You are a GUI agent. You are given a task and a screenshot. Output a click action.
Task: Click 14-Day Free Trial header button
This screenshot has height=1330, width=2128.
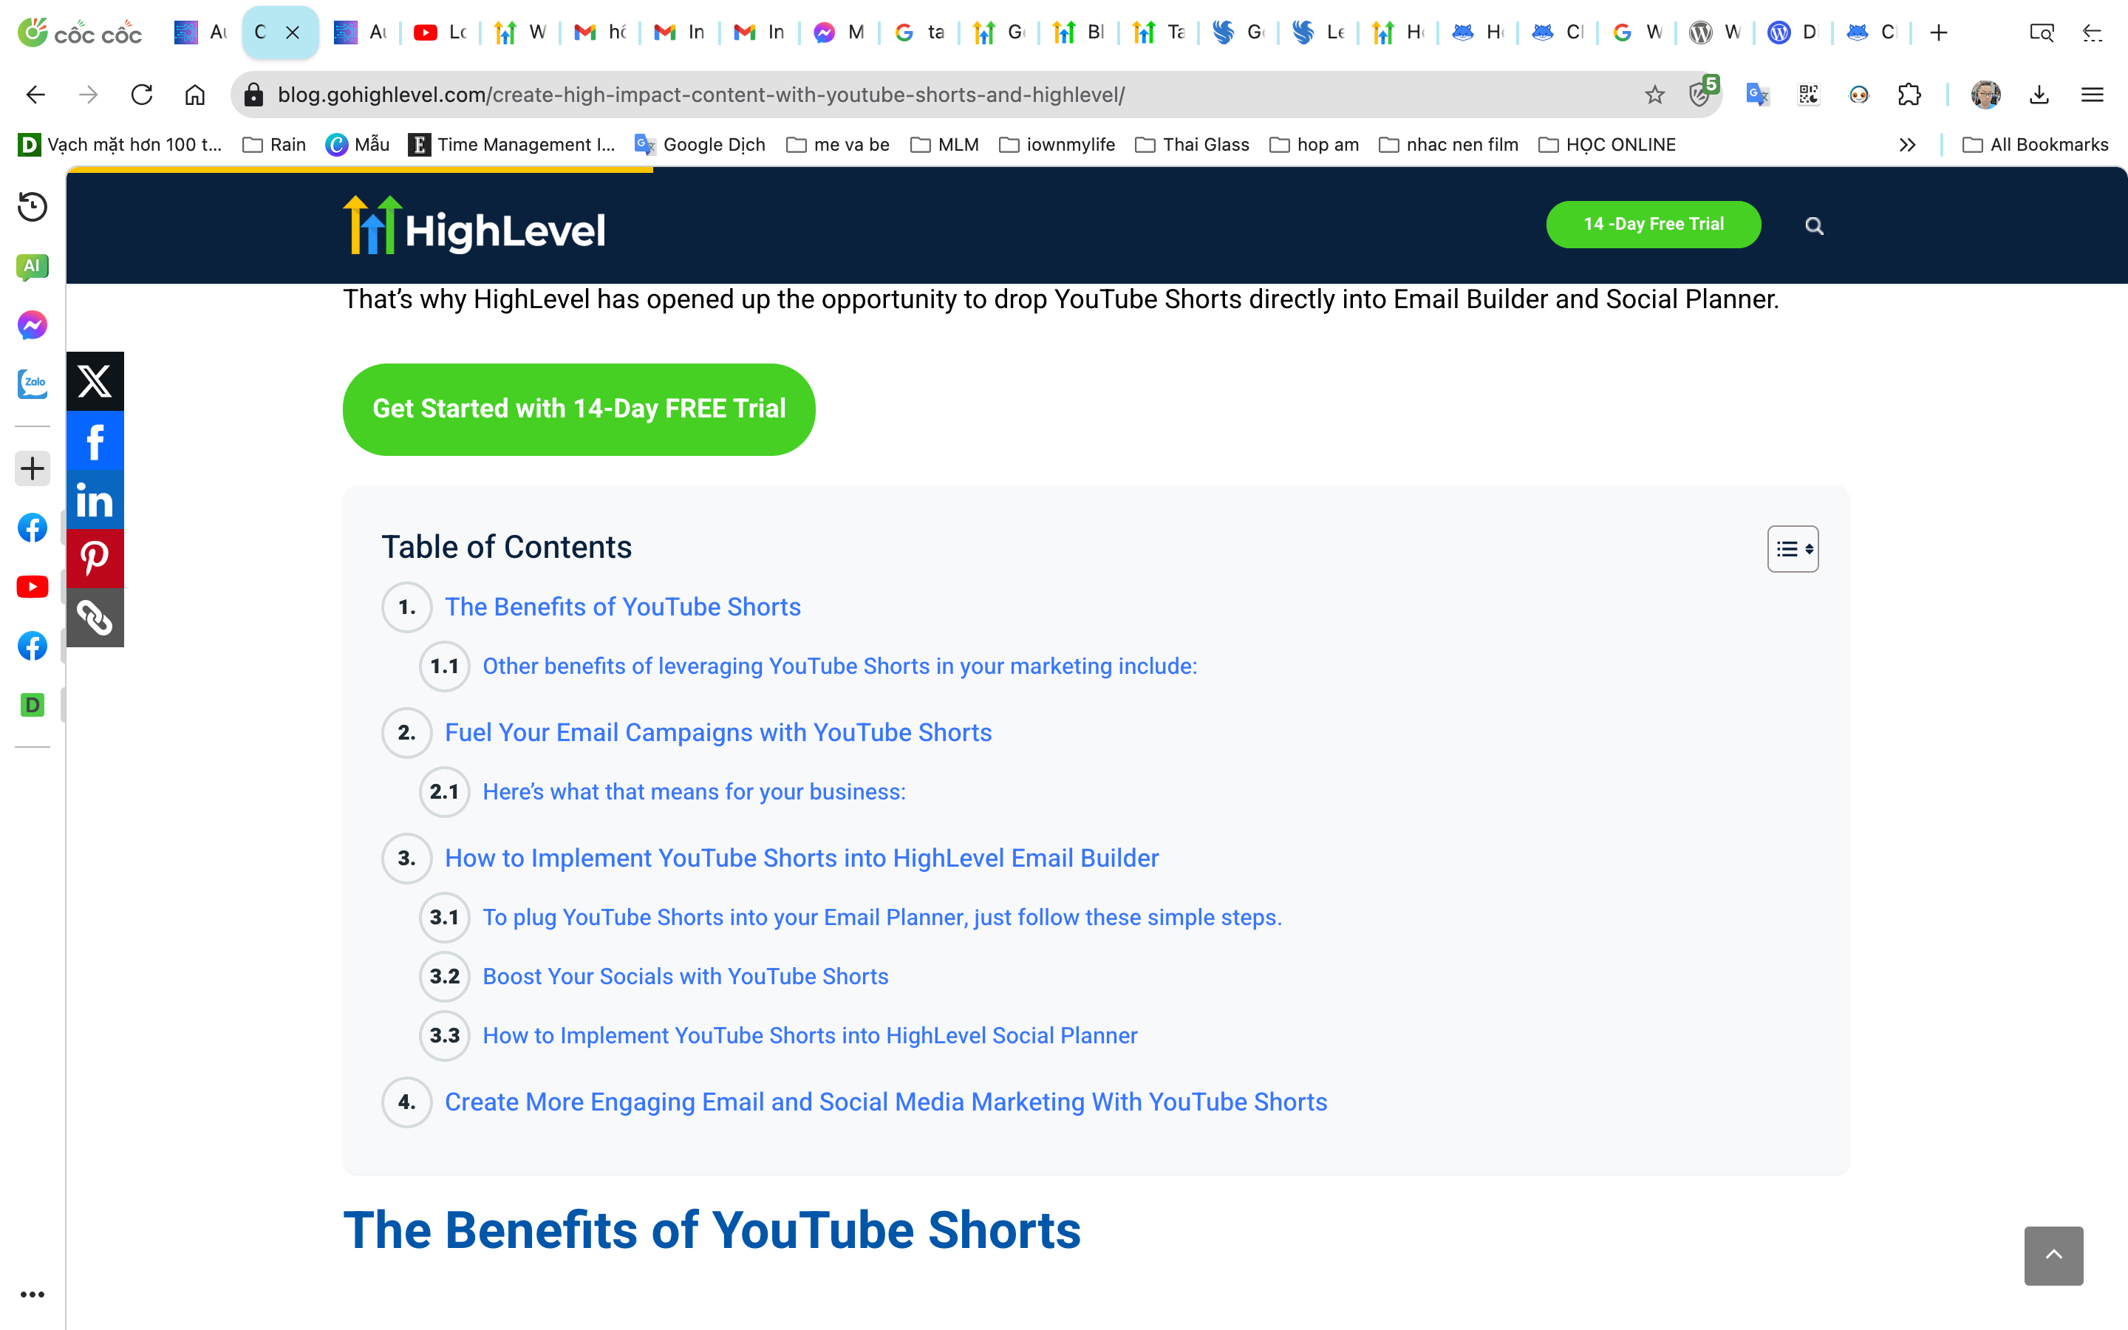(x=1653, y=225)
